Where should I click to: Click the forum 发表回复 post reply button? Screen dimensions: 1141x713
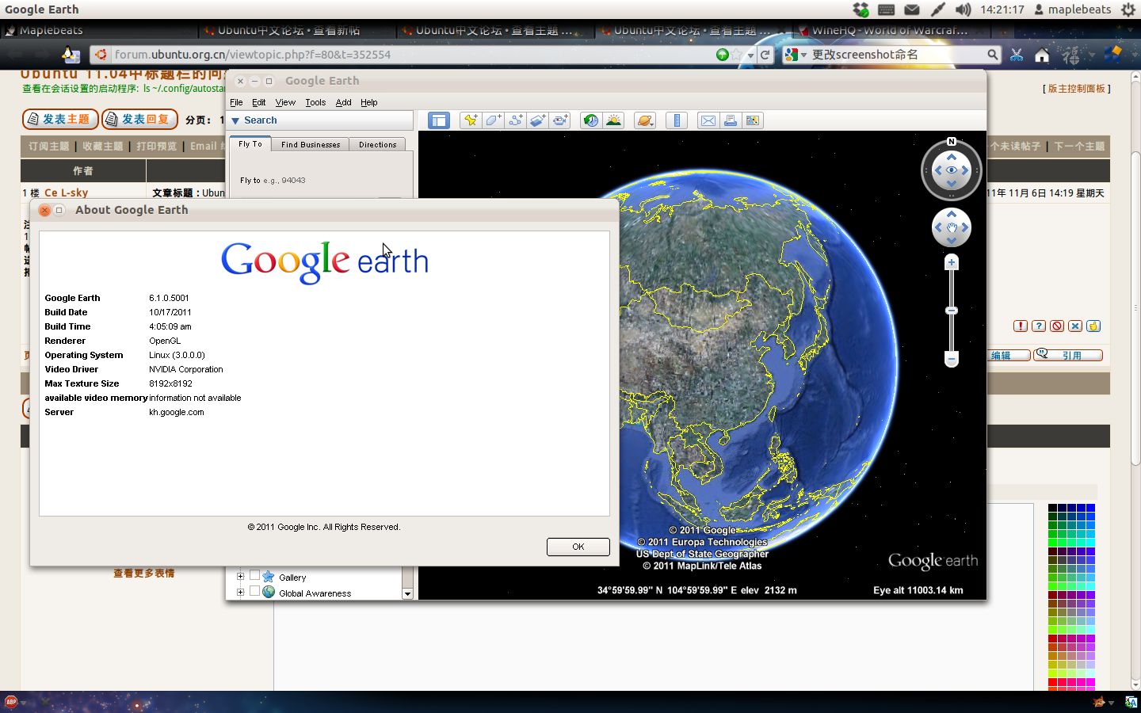coord(139,119)
